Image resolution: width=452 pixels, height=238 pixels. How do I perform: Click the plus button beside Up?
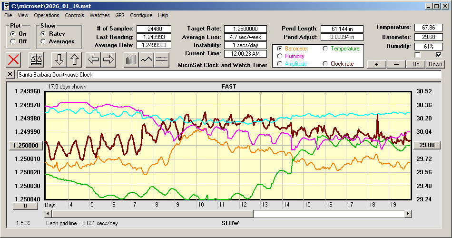coord(376,64)
